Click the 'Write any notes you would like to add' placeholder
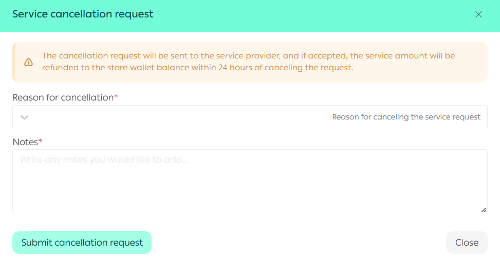This screenshot has width=500, height=261. [103, 160]
